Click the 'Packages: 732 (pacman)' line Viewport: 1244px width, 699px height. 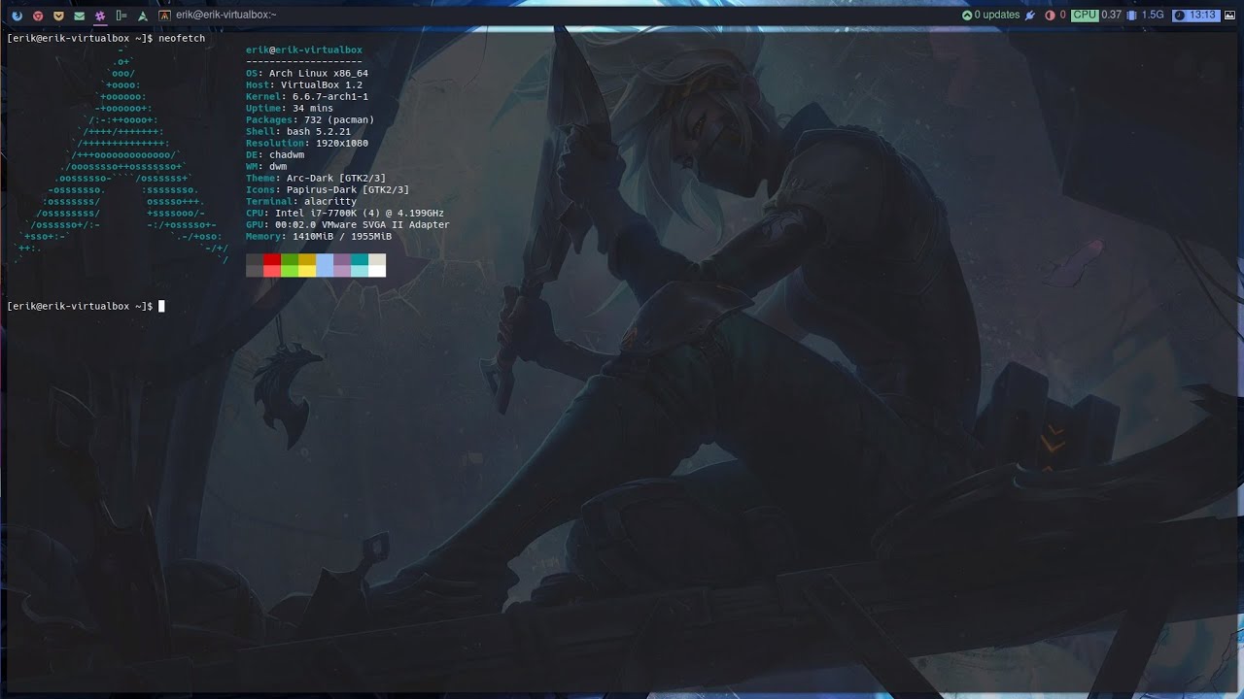click(310, 119)
